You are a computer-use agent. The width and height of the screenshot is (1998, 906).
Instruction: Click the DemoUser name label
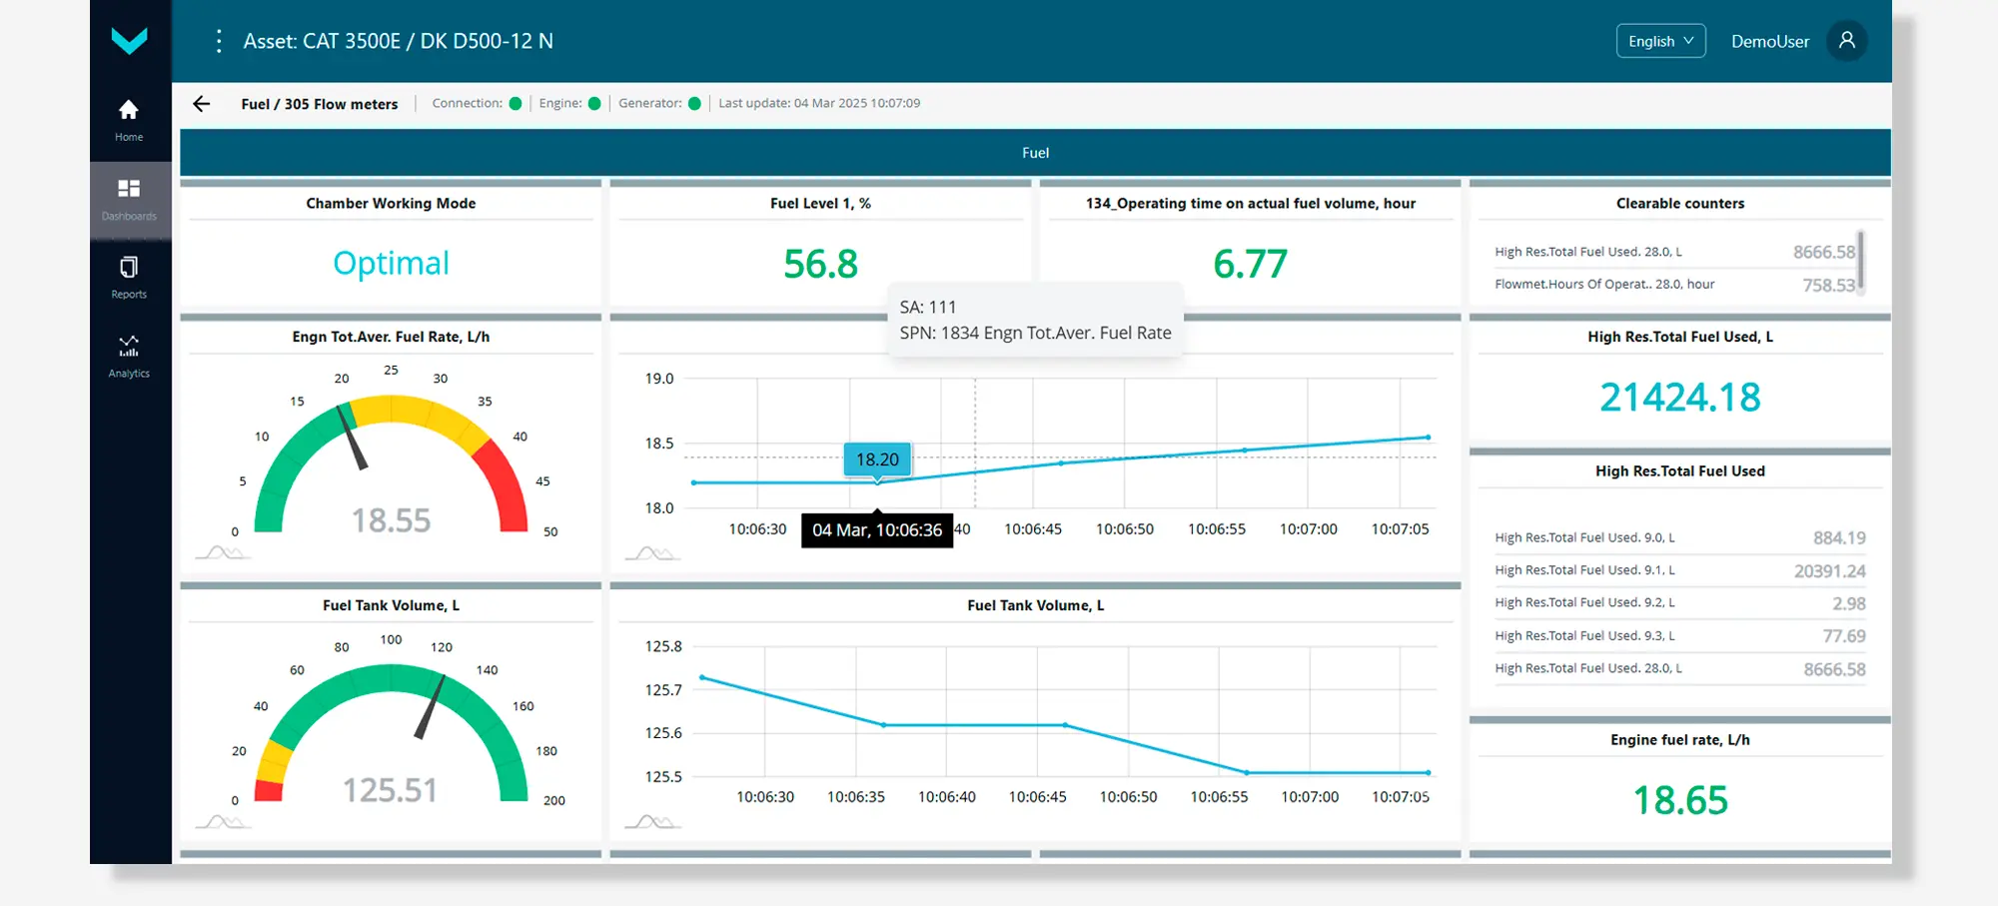1769,41
